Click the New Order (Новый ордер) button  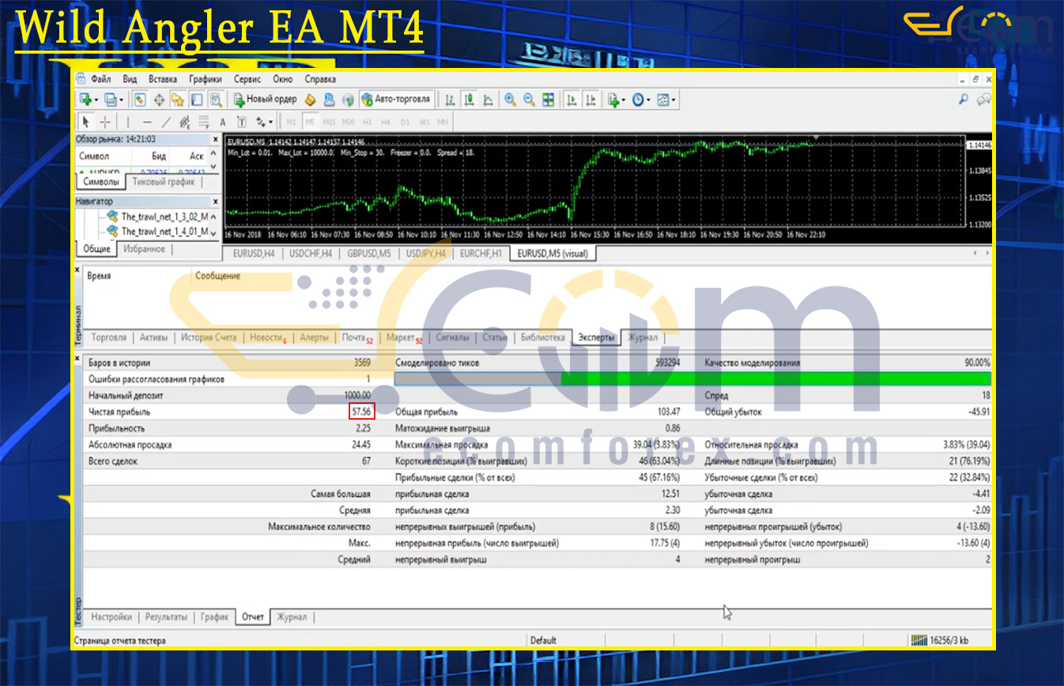click(x=265, y=100)
